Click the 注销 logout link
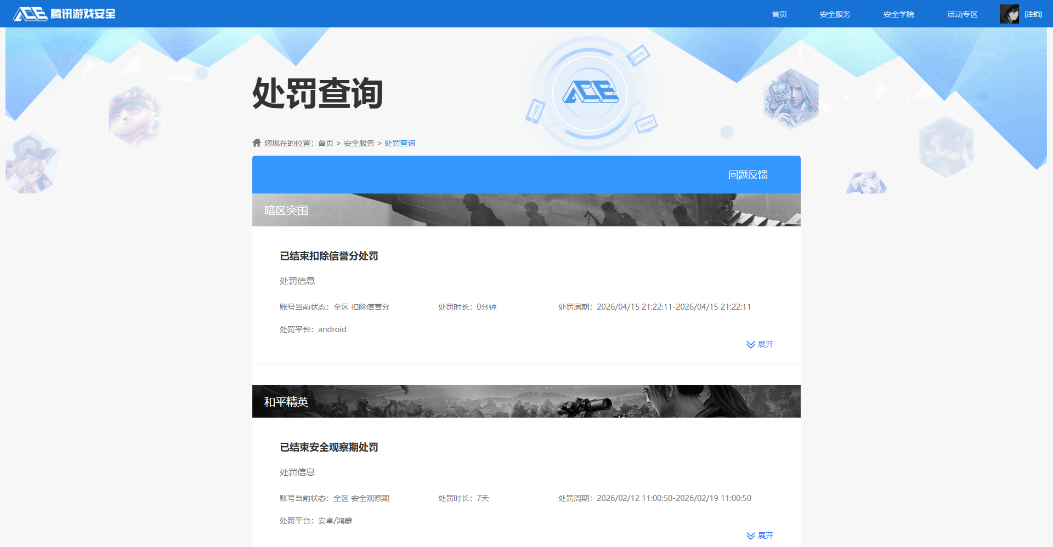1053x547 pixels. point(1033,14)
